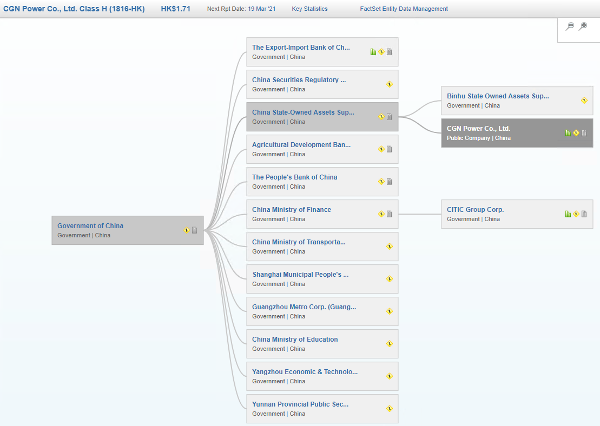Open the Key Statistics link in header

tap(309, 9)
